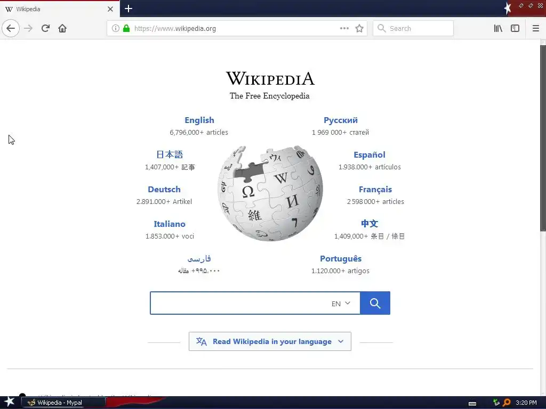Open the Русский Wikipedia link
This screenshot has width=546, height=409.
click(x=341, y=120)
